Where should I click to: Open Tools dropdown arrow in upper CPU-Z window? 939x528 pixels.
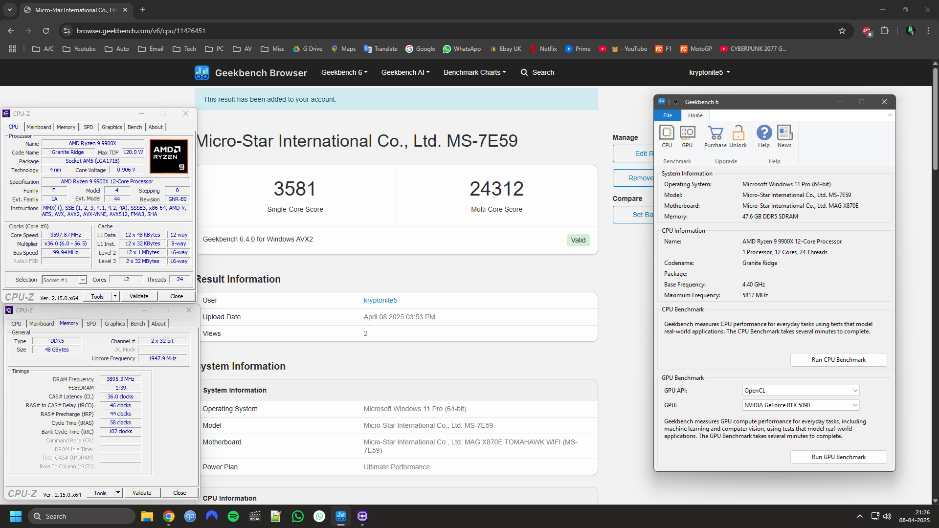115,296
